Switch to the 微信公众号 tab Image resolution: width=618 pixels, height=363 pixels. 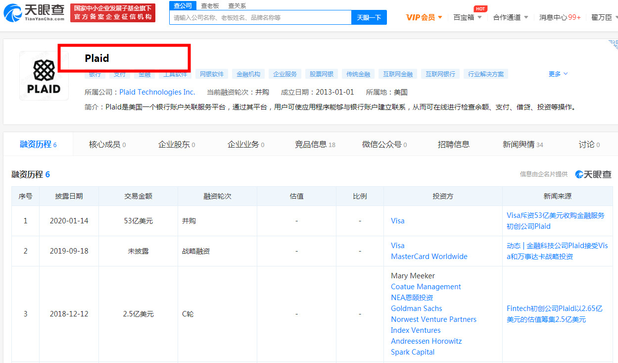tap(384, 144)
